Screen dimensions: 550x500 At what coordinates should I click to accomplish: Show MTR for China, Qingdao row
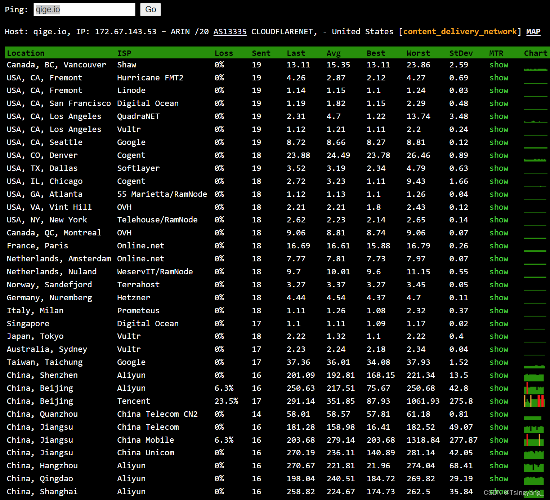point(499,479)
